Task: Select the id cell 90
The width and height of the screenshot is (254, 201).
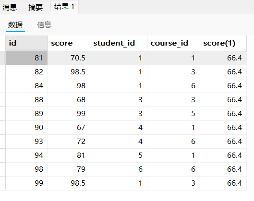Action: [26, 128]
